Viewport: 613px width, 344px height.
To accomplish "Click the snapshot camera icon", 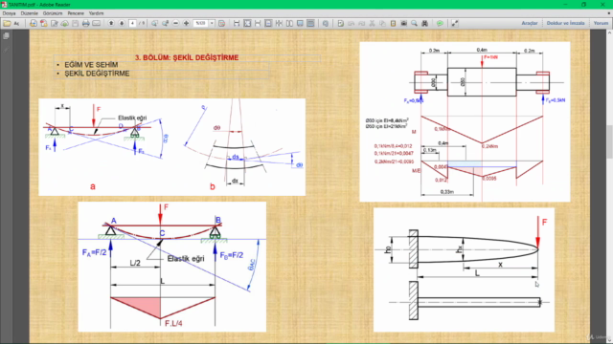I will (x=403, y=23).
